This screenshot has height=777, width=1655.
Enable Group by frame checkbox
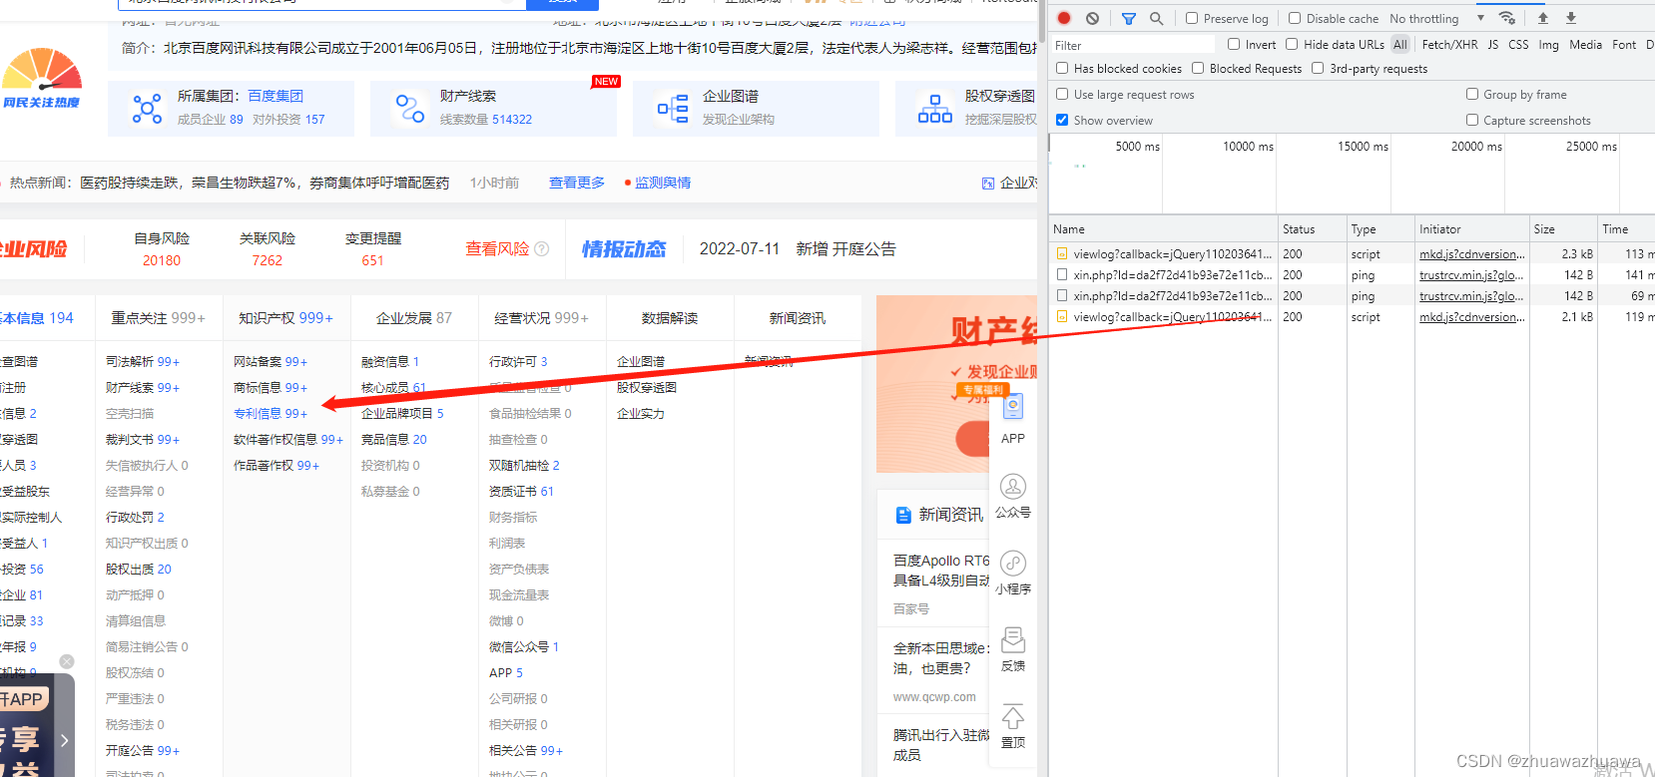(1472, 94)
